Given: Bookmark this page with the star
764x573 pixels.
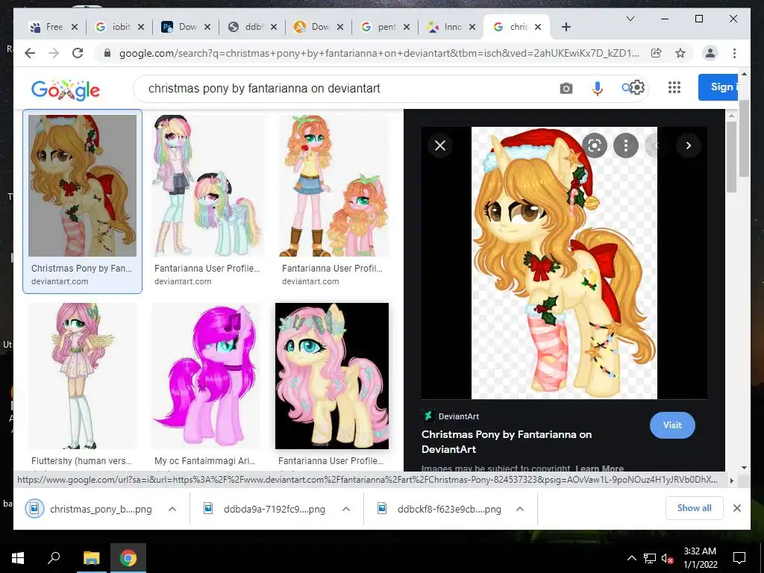Looking at the screenshot, I should pos(680,53).
